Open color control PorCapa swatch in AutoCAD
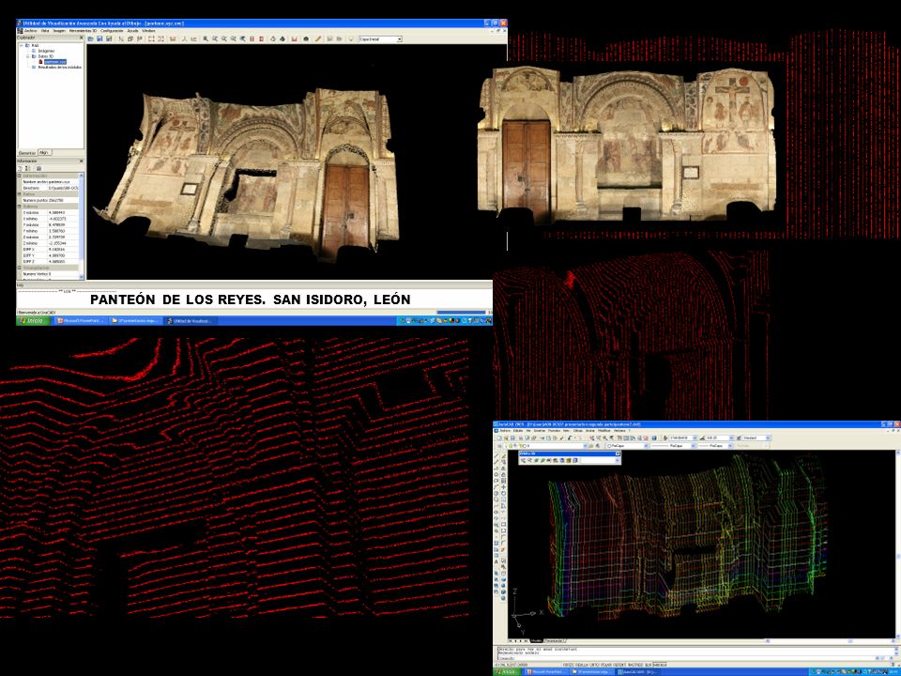Screen dimensions: 901x676 [628, 446]
